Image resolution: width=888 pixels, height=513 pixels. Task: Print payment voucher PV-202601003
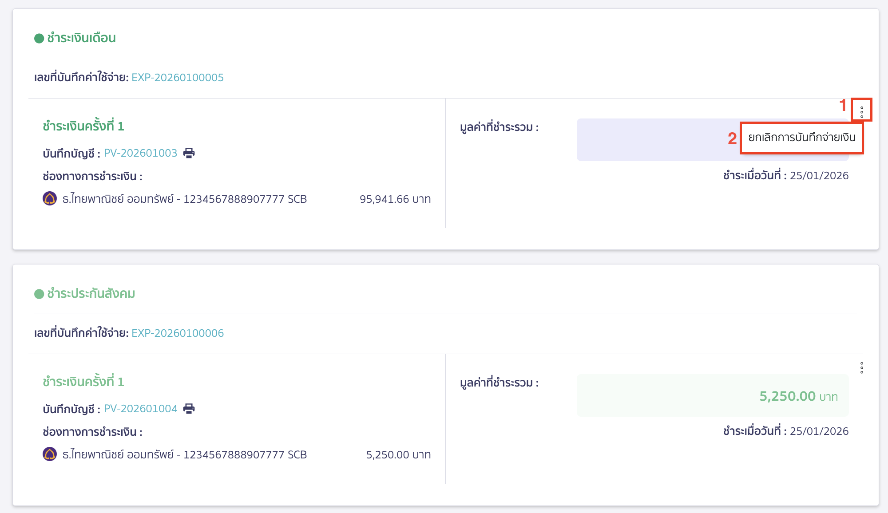coord(189,153)
